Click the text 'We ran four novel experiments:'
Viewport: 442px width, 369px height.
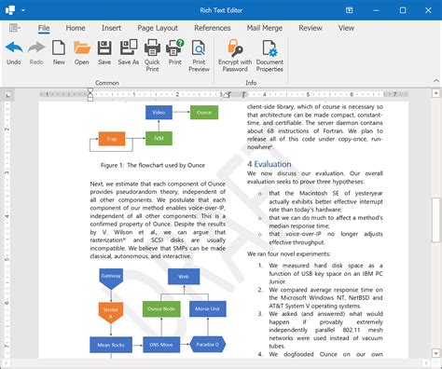pyautogui.click(x=289, y=254)
